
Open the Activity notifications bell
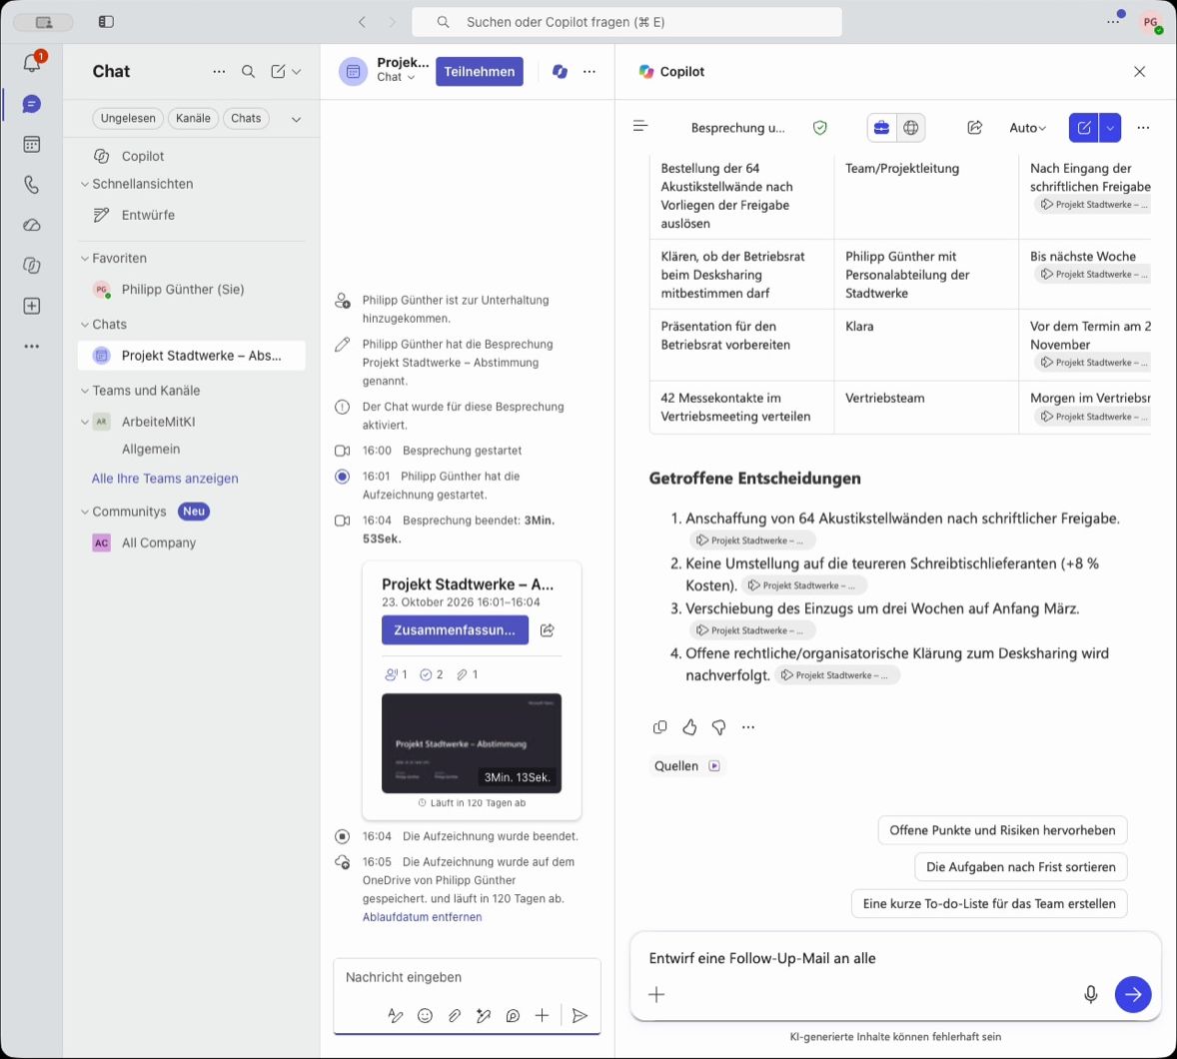tap(32, 62)
